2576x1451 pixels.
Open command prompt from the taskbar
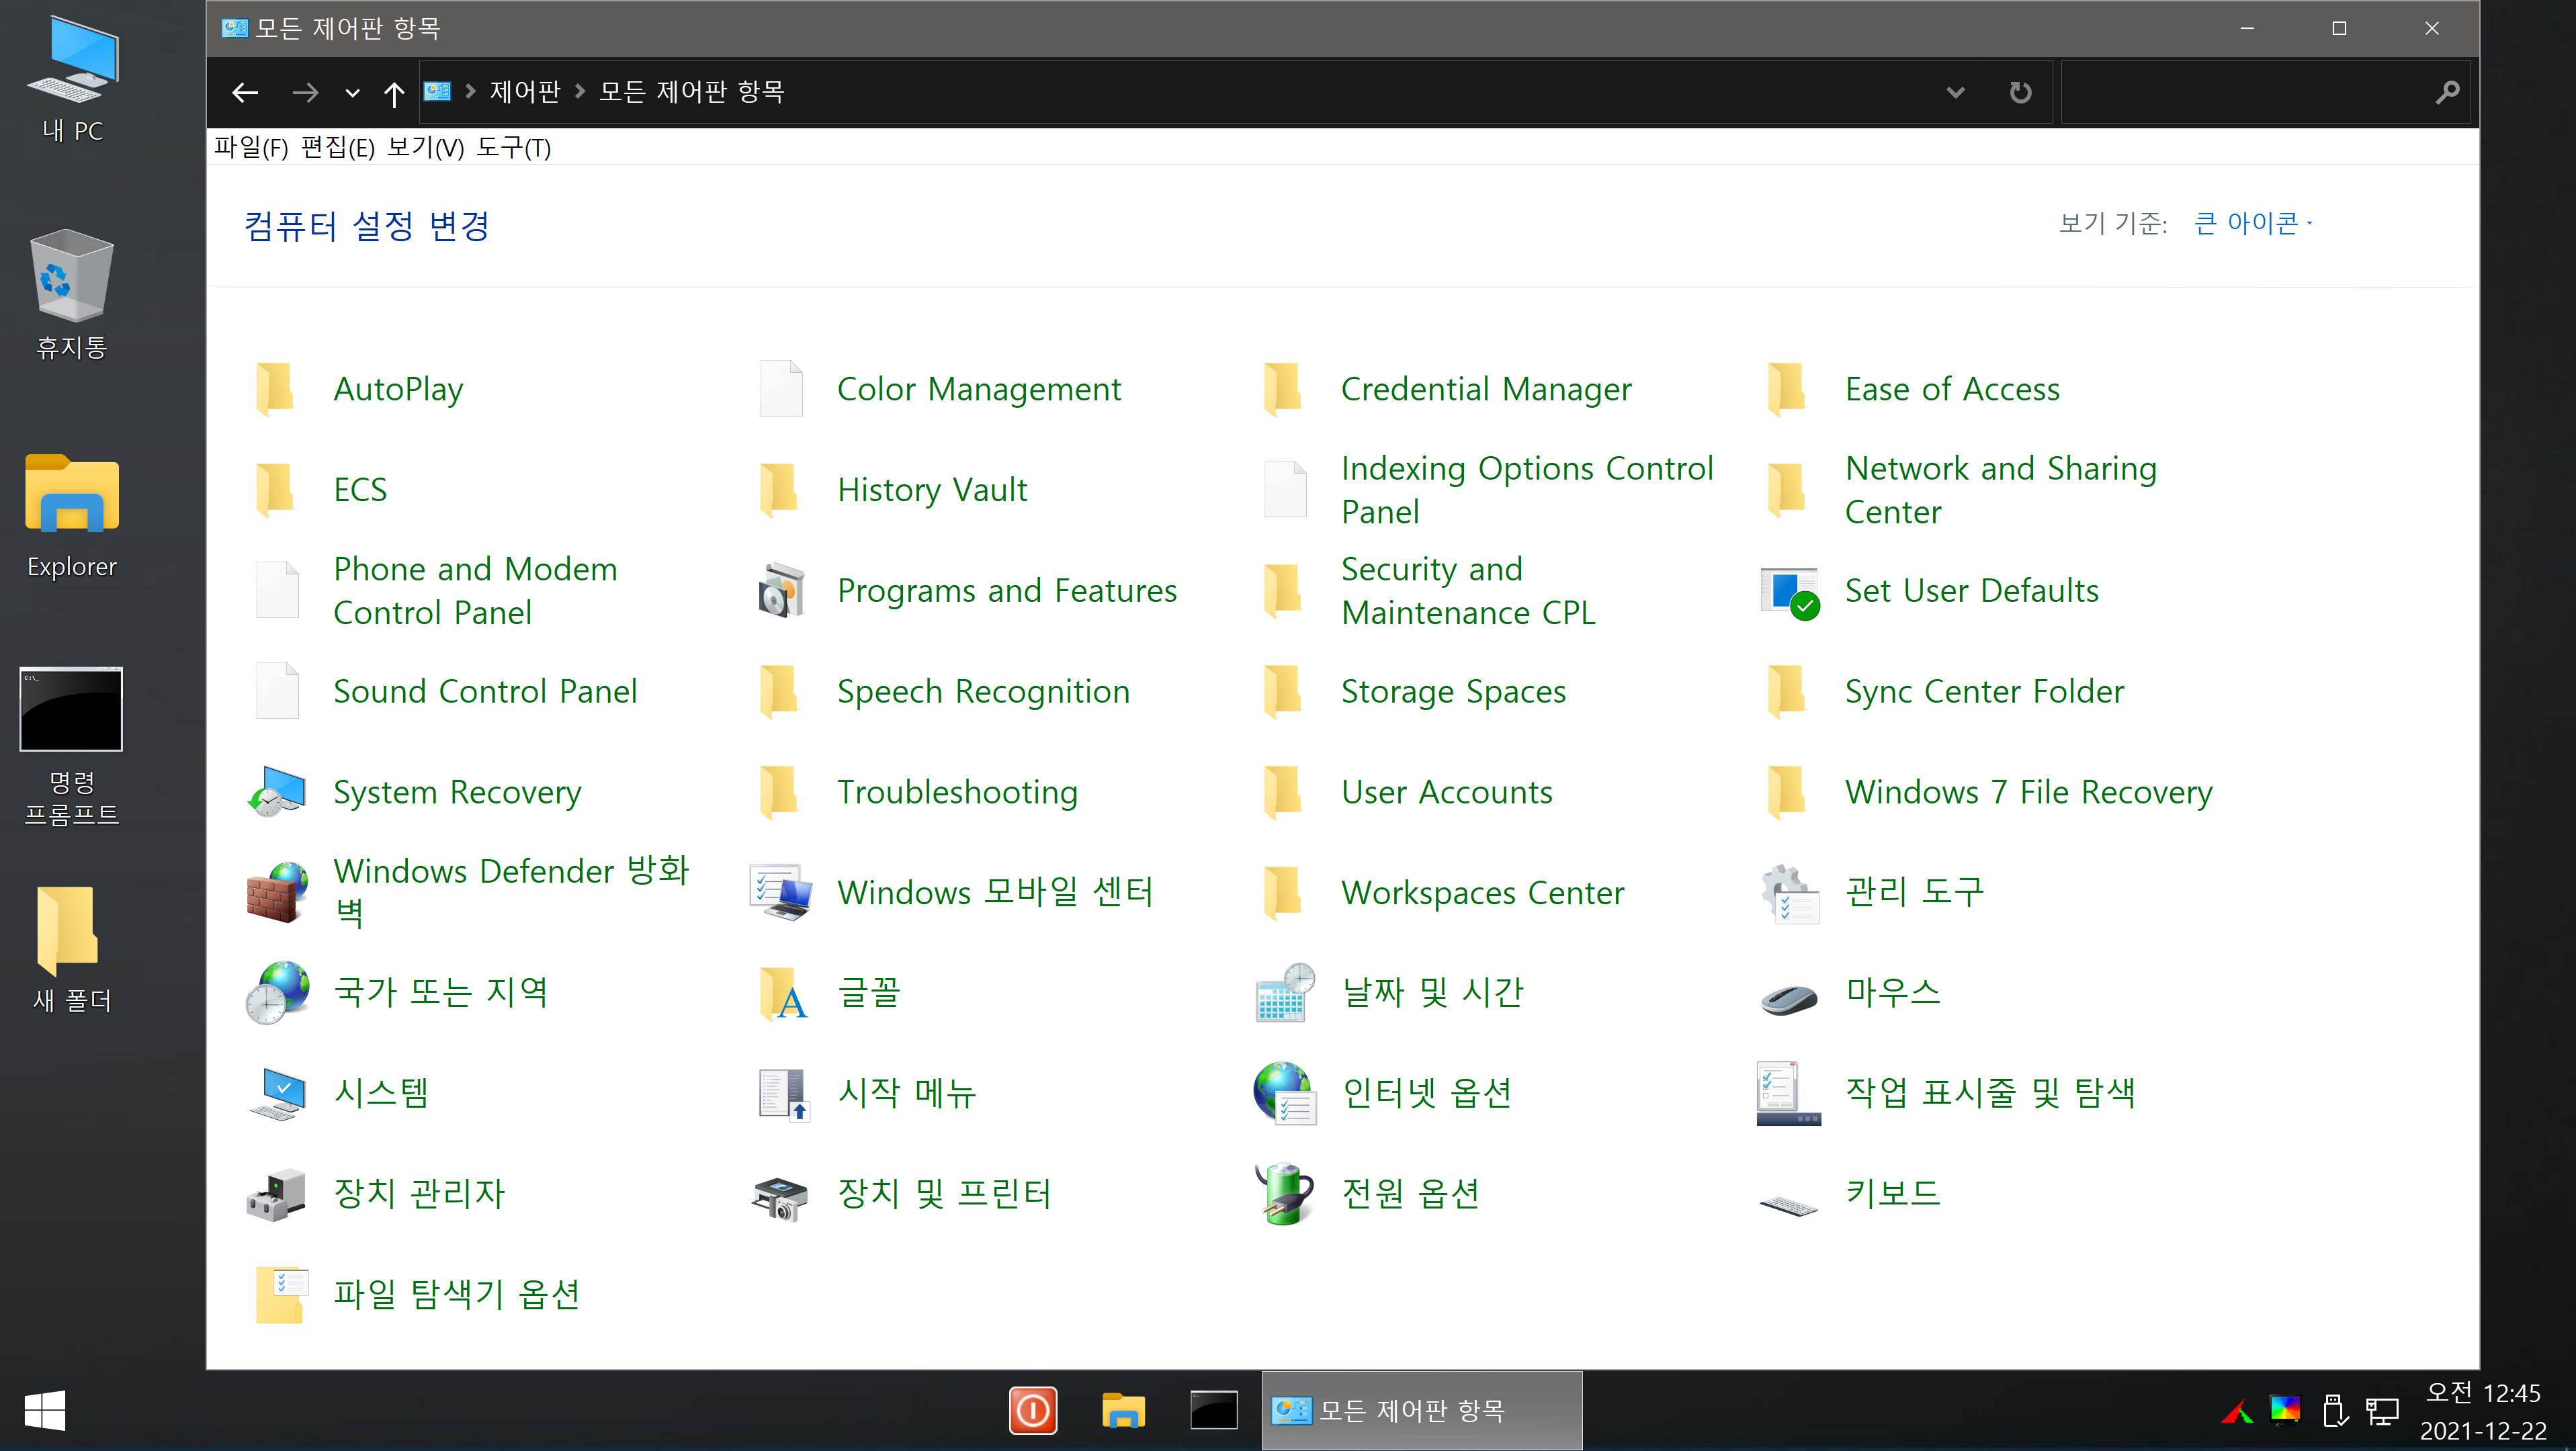pyautogui.click(x=1213, y=1411)
